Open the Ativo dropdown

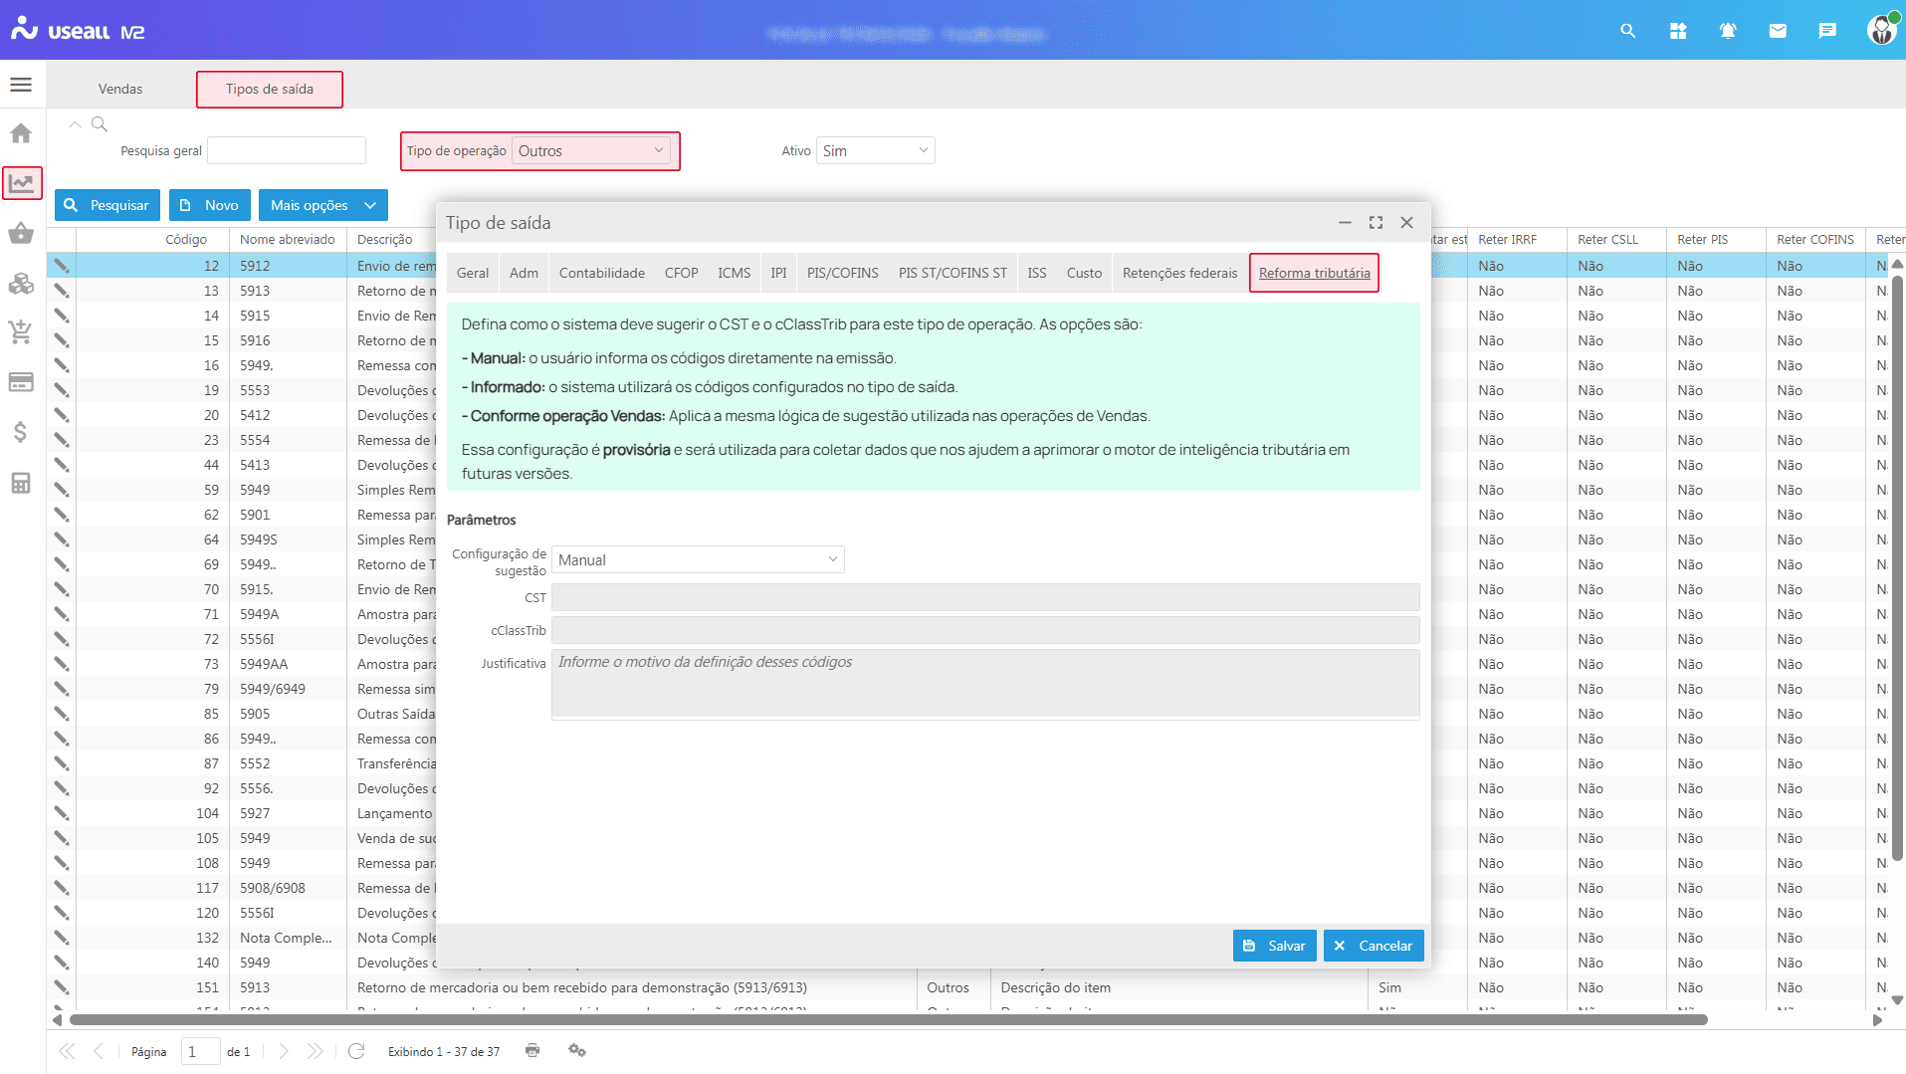point(875,151)
